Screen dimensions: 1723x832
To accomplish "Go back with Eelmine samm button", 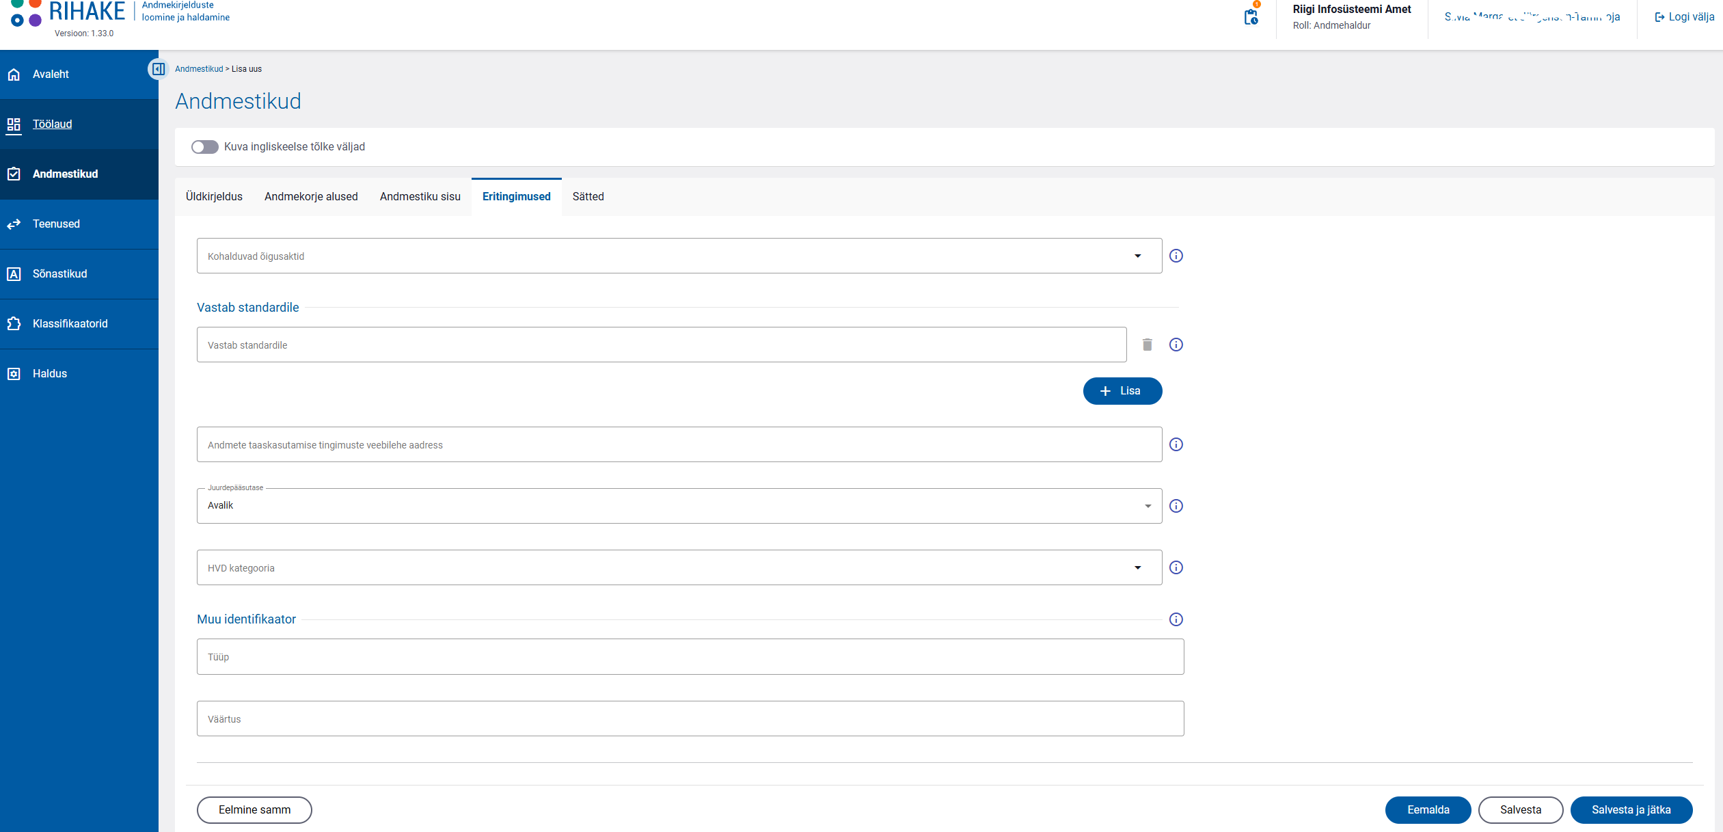I will [x=254, y=810].
